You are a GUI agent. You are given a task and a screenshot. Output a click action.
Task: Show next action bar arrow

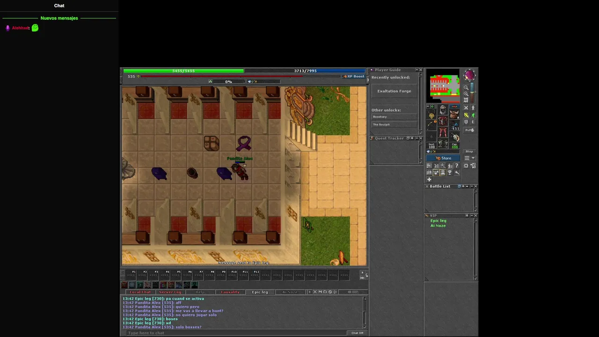click(x=362, y=272)
